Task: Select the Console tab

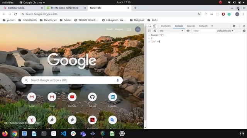Action: click(x=179, y=26)
